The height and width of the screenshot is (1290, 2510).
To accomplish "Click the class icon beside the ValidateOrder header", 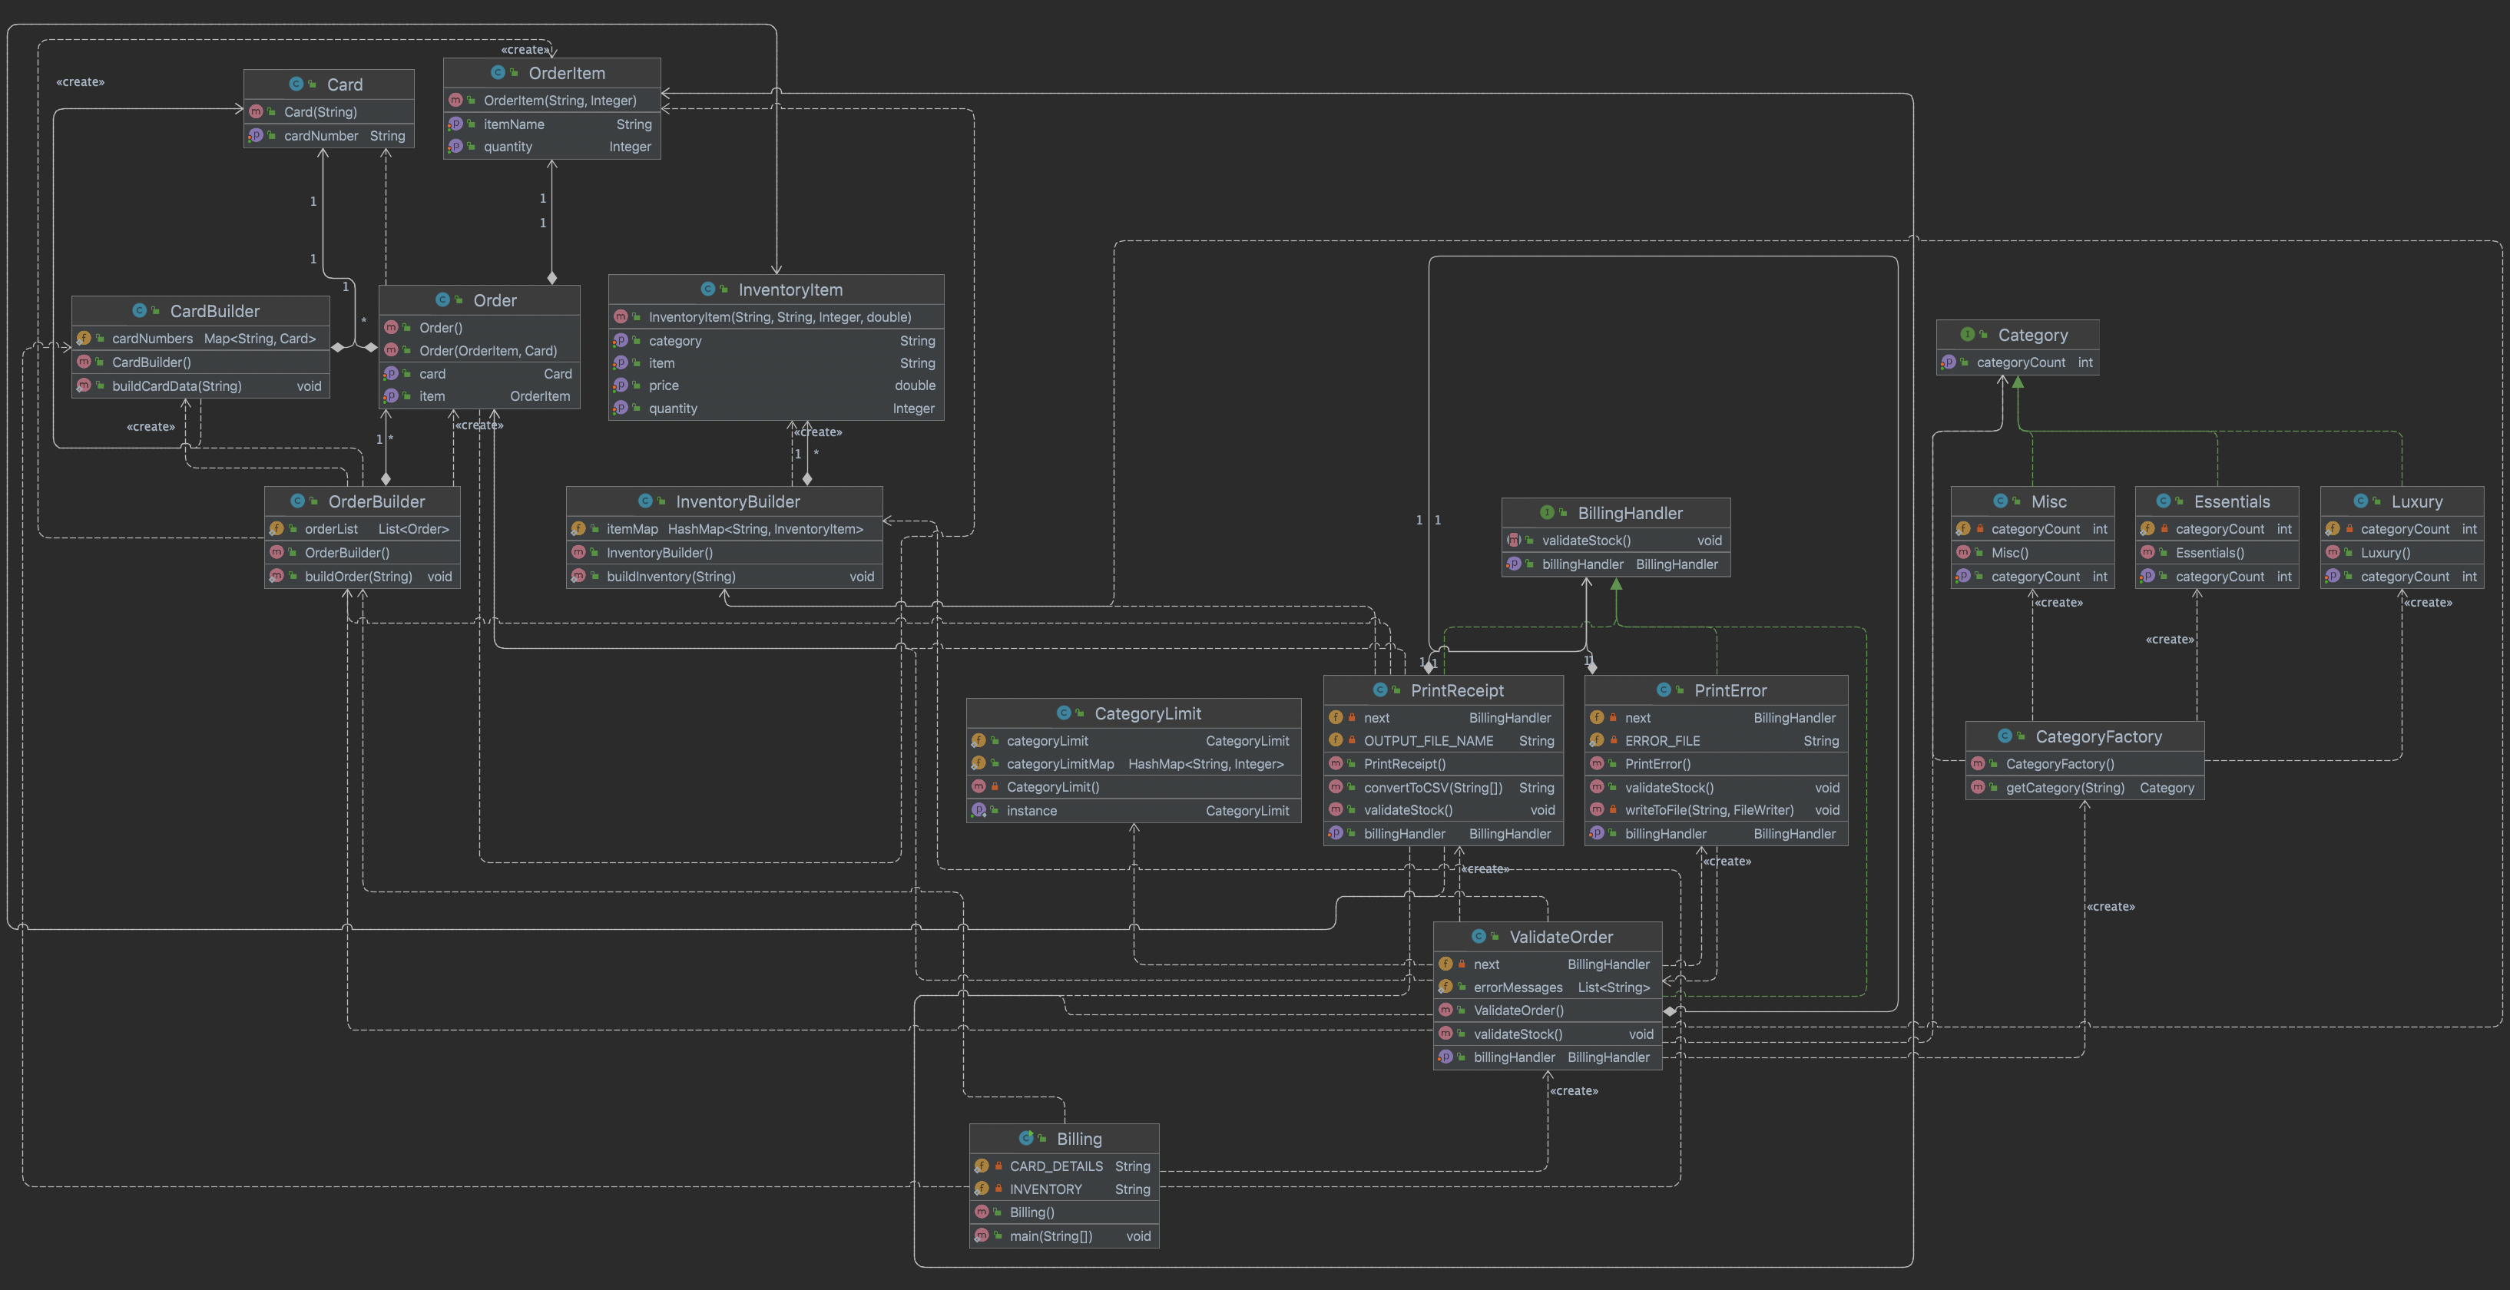I will click(1479, 936).
